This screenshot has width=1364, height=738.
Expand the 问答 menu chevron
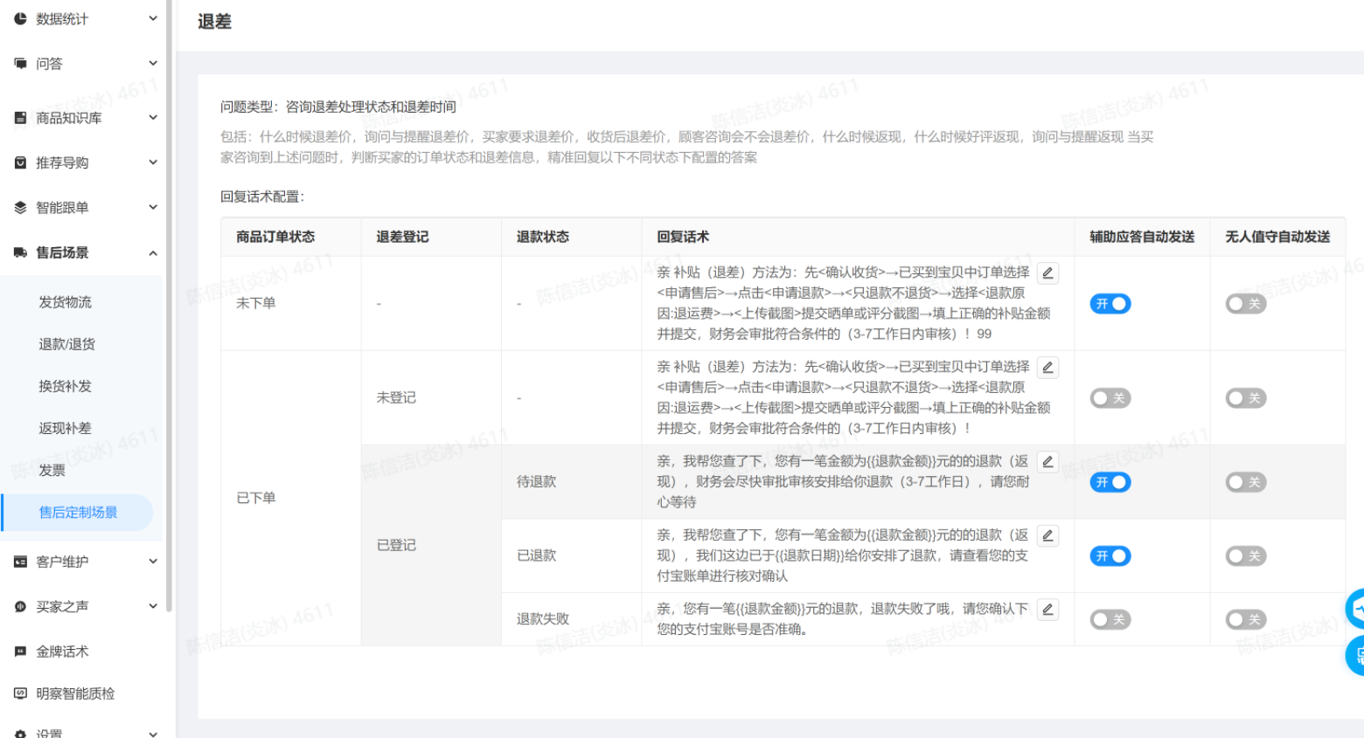click(x=153, y=64)
